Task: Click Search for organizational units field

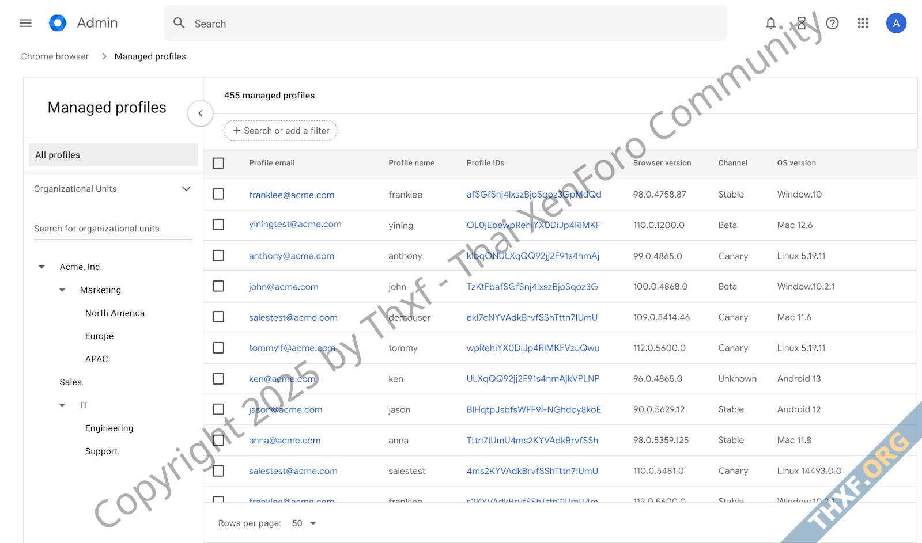Action: tap(113, 229)
